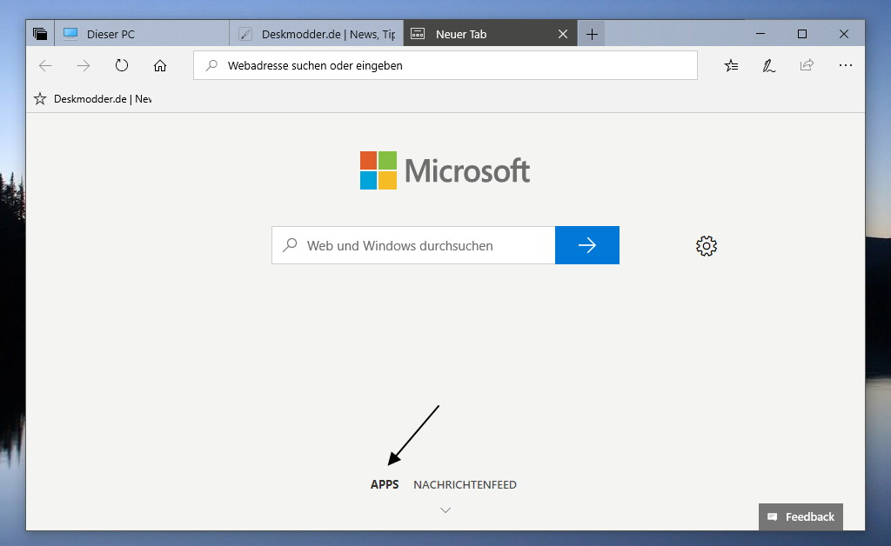891x546 pixels.
Task: Open the Feedback button
Action: pos(801,516)
